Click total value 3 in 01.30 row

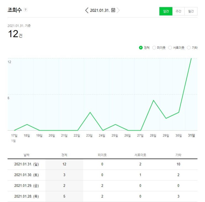tap(64, 175)
